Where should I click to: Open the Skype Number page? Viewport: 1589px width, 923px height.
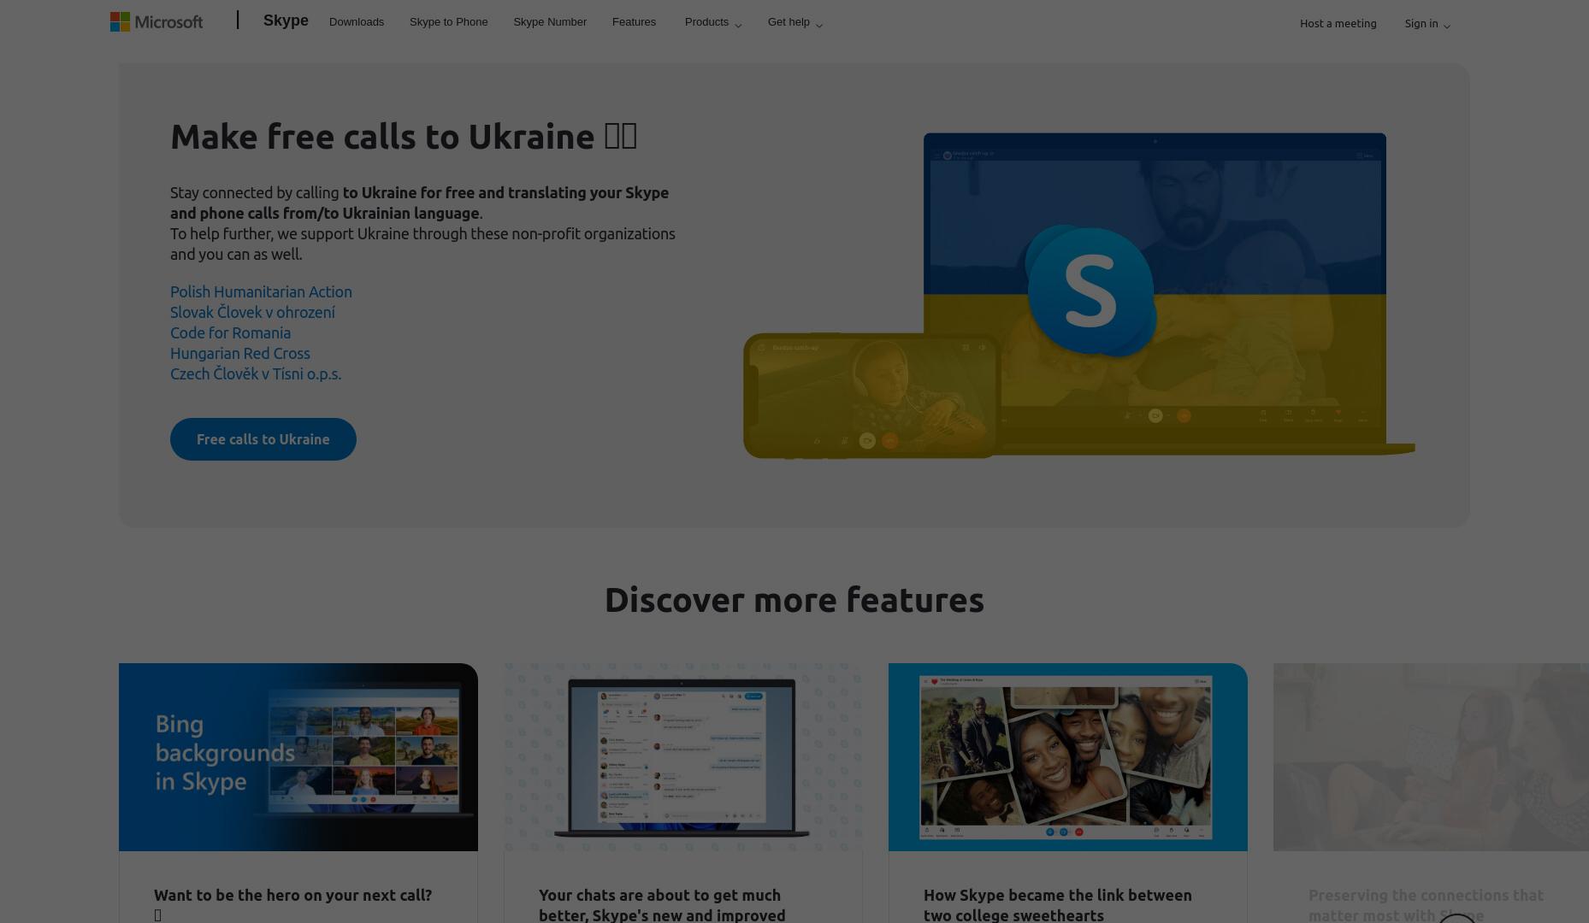pyautogui.click(x=550, y=22)
